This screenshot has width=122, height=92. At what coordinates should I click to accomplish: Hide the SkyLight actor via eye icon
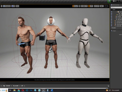click(x=112, y=15)
